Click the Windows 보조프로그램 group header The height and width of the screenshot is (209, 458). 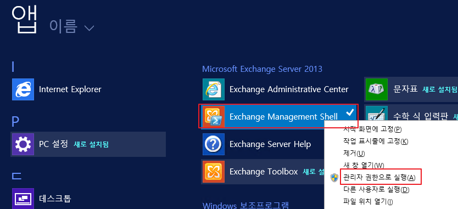coord(245,205)
